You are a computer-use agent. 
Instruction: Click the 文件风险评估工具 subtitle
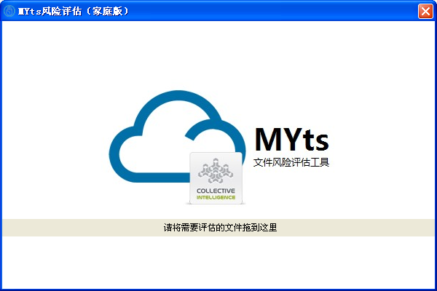click(x=291, y=162)
